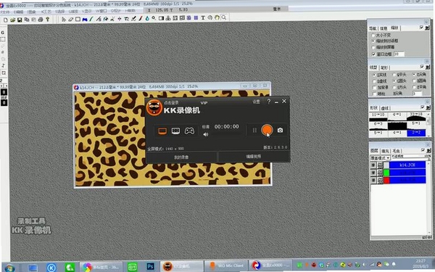This screenshot has height=272, width=435.
Task: Select the 虚线 line type radio
Action: 374,81
